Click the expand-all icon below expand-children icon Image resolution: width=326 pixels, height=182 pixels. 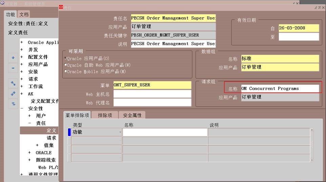point(13,94)
